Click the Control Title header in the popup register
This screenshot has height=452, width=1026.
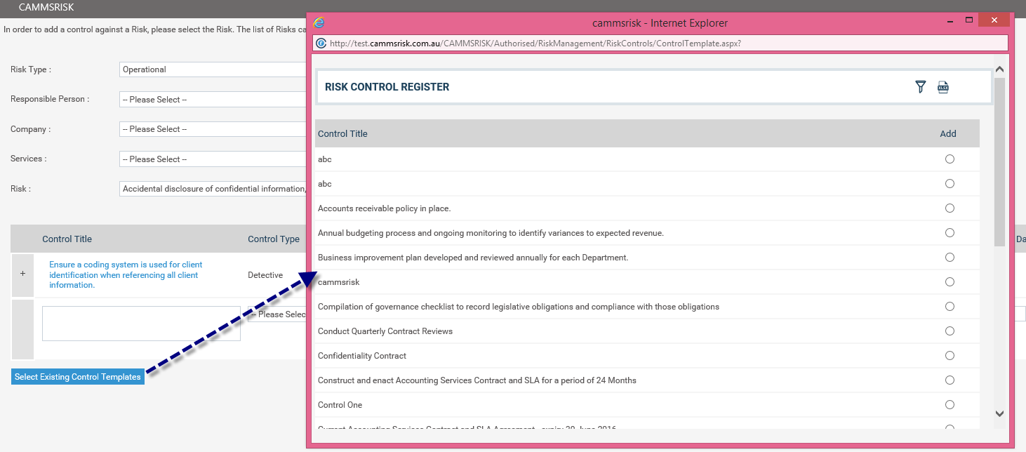tap(342, 133)
